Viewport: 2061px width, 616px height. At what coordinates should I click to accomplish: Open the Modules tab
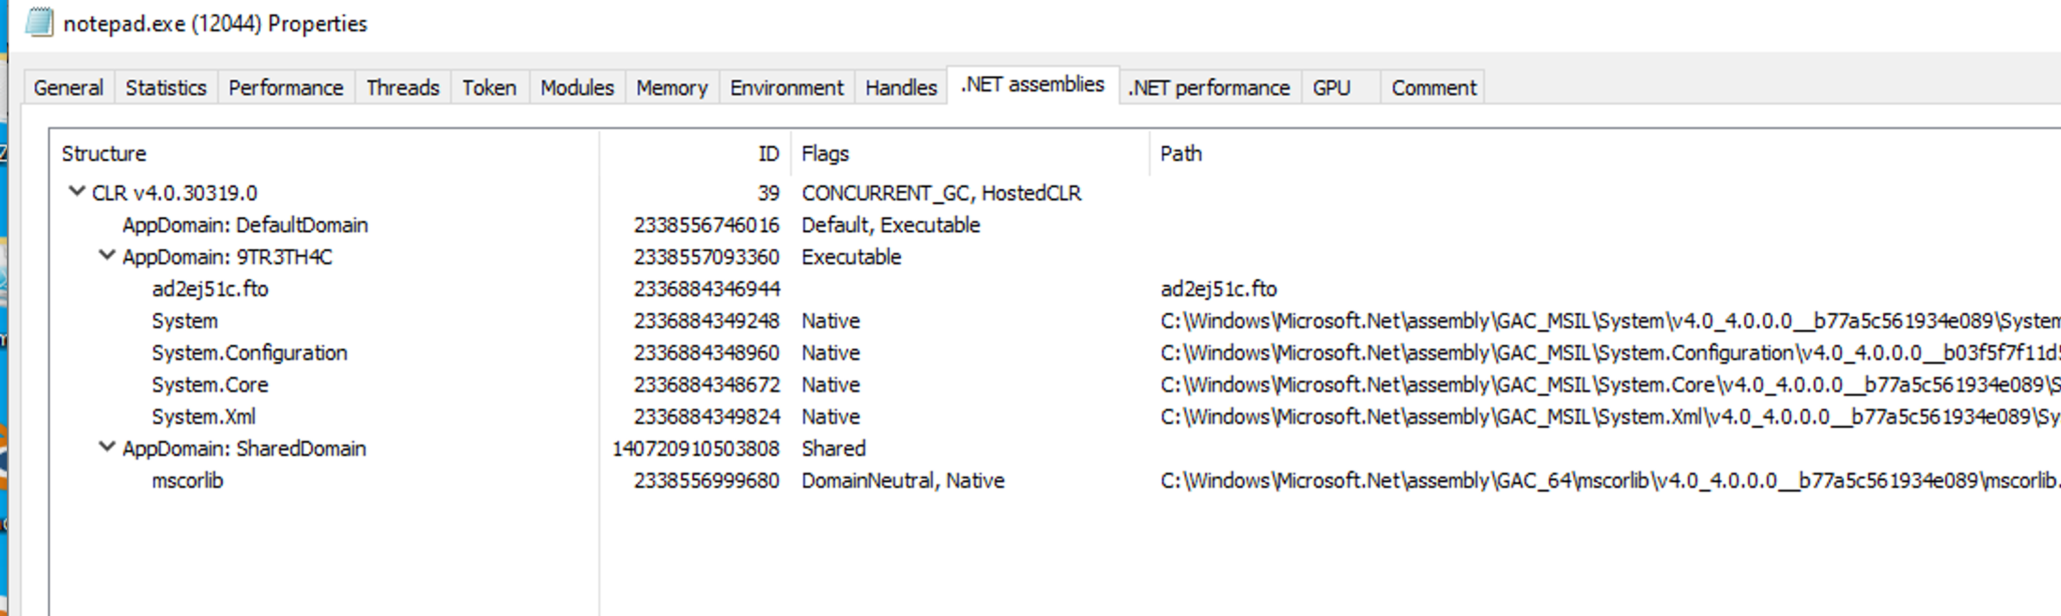coord(577,87)
